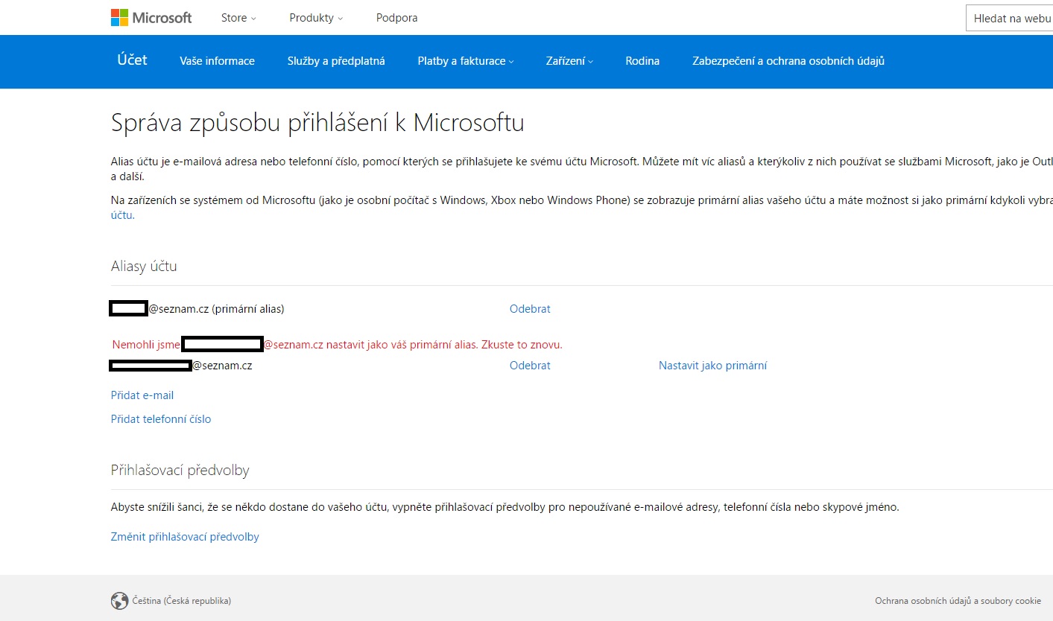The image size is (1053, 621).
Task: Open the Rodina tab
Action: click(642, 61)
